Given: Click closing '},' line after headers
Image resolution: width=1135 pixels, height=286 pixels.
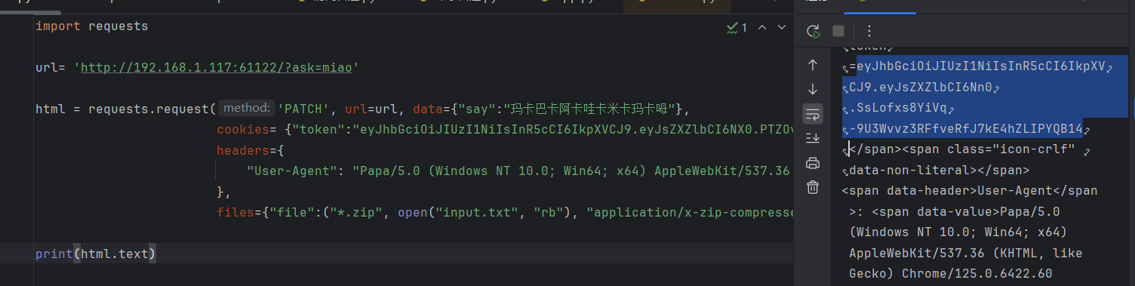Looking at the screenshot, I should pyautogui.click(x=224, y=192).
